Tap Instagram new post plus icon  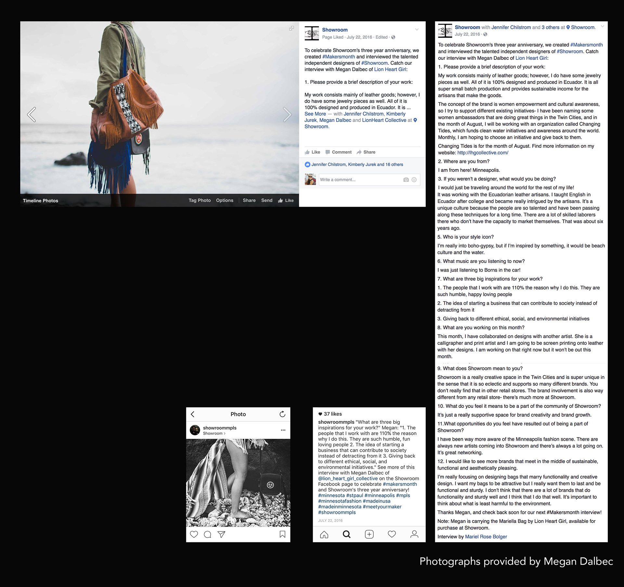[x=369, y=534]
